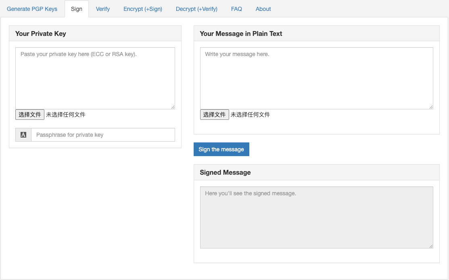Grab the signed message textarea resize handle
449x280 pixels.
click(x=431, y=246)
